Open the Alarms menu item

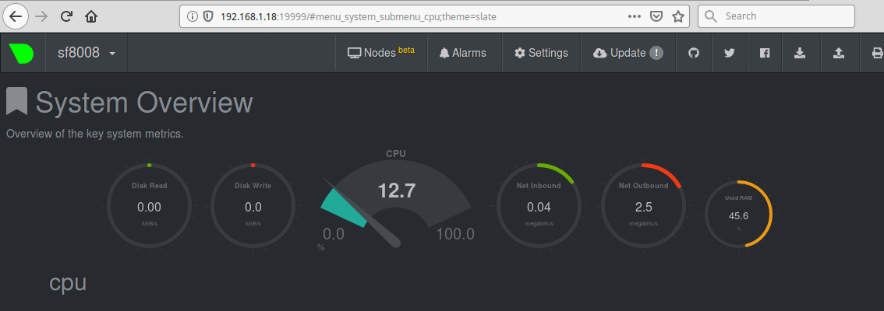click(x=463, y=54)
